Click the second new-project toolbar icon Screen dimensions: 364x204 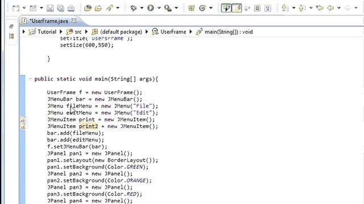[33, 8]
